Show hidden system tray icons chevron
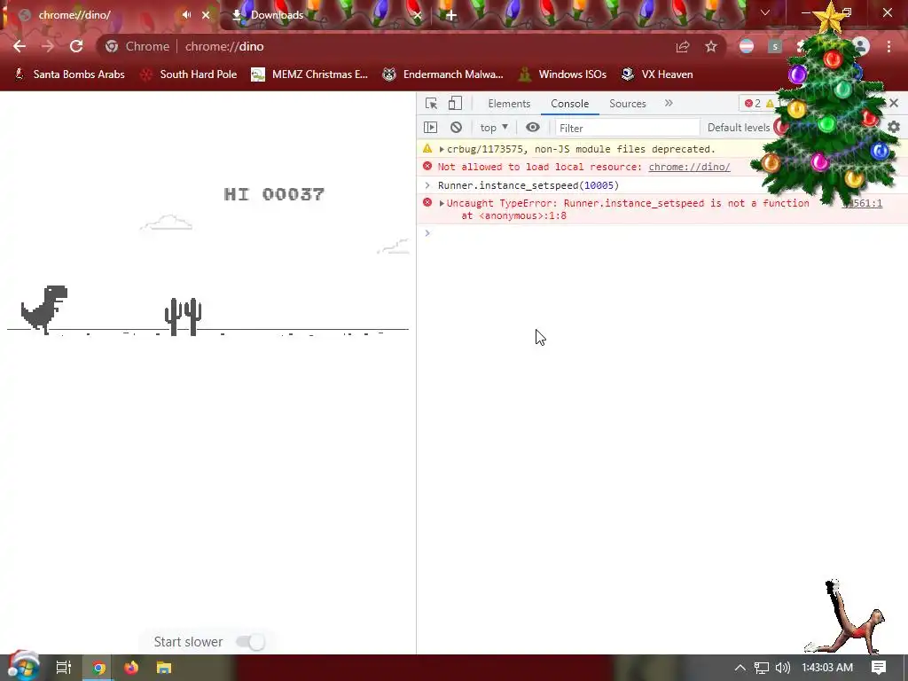Screen dimensions: 908x681 tap(740, 668)
